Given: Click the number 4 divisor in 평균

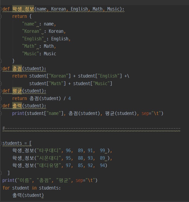Looking at the screenshot, I should pyautogui.click(x=69, y=98).
